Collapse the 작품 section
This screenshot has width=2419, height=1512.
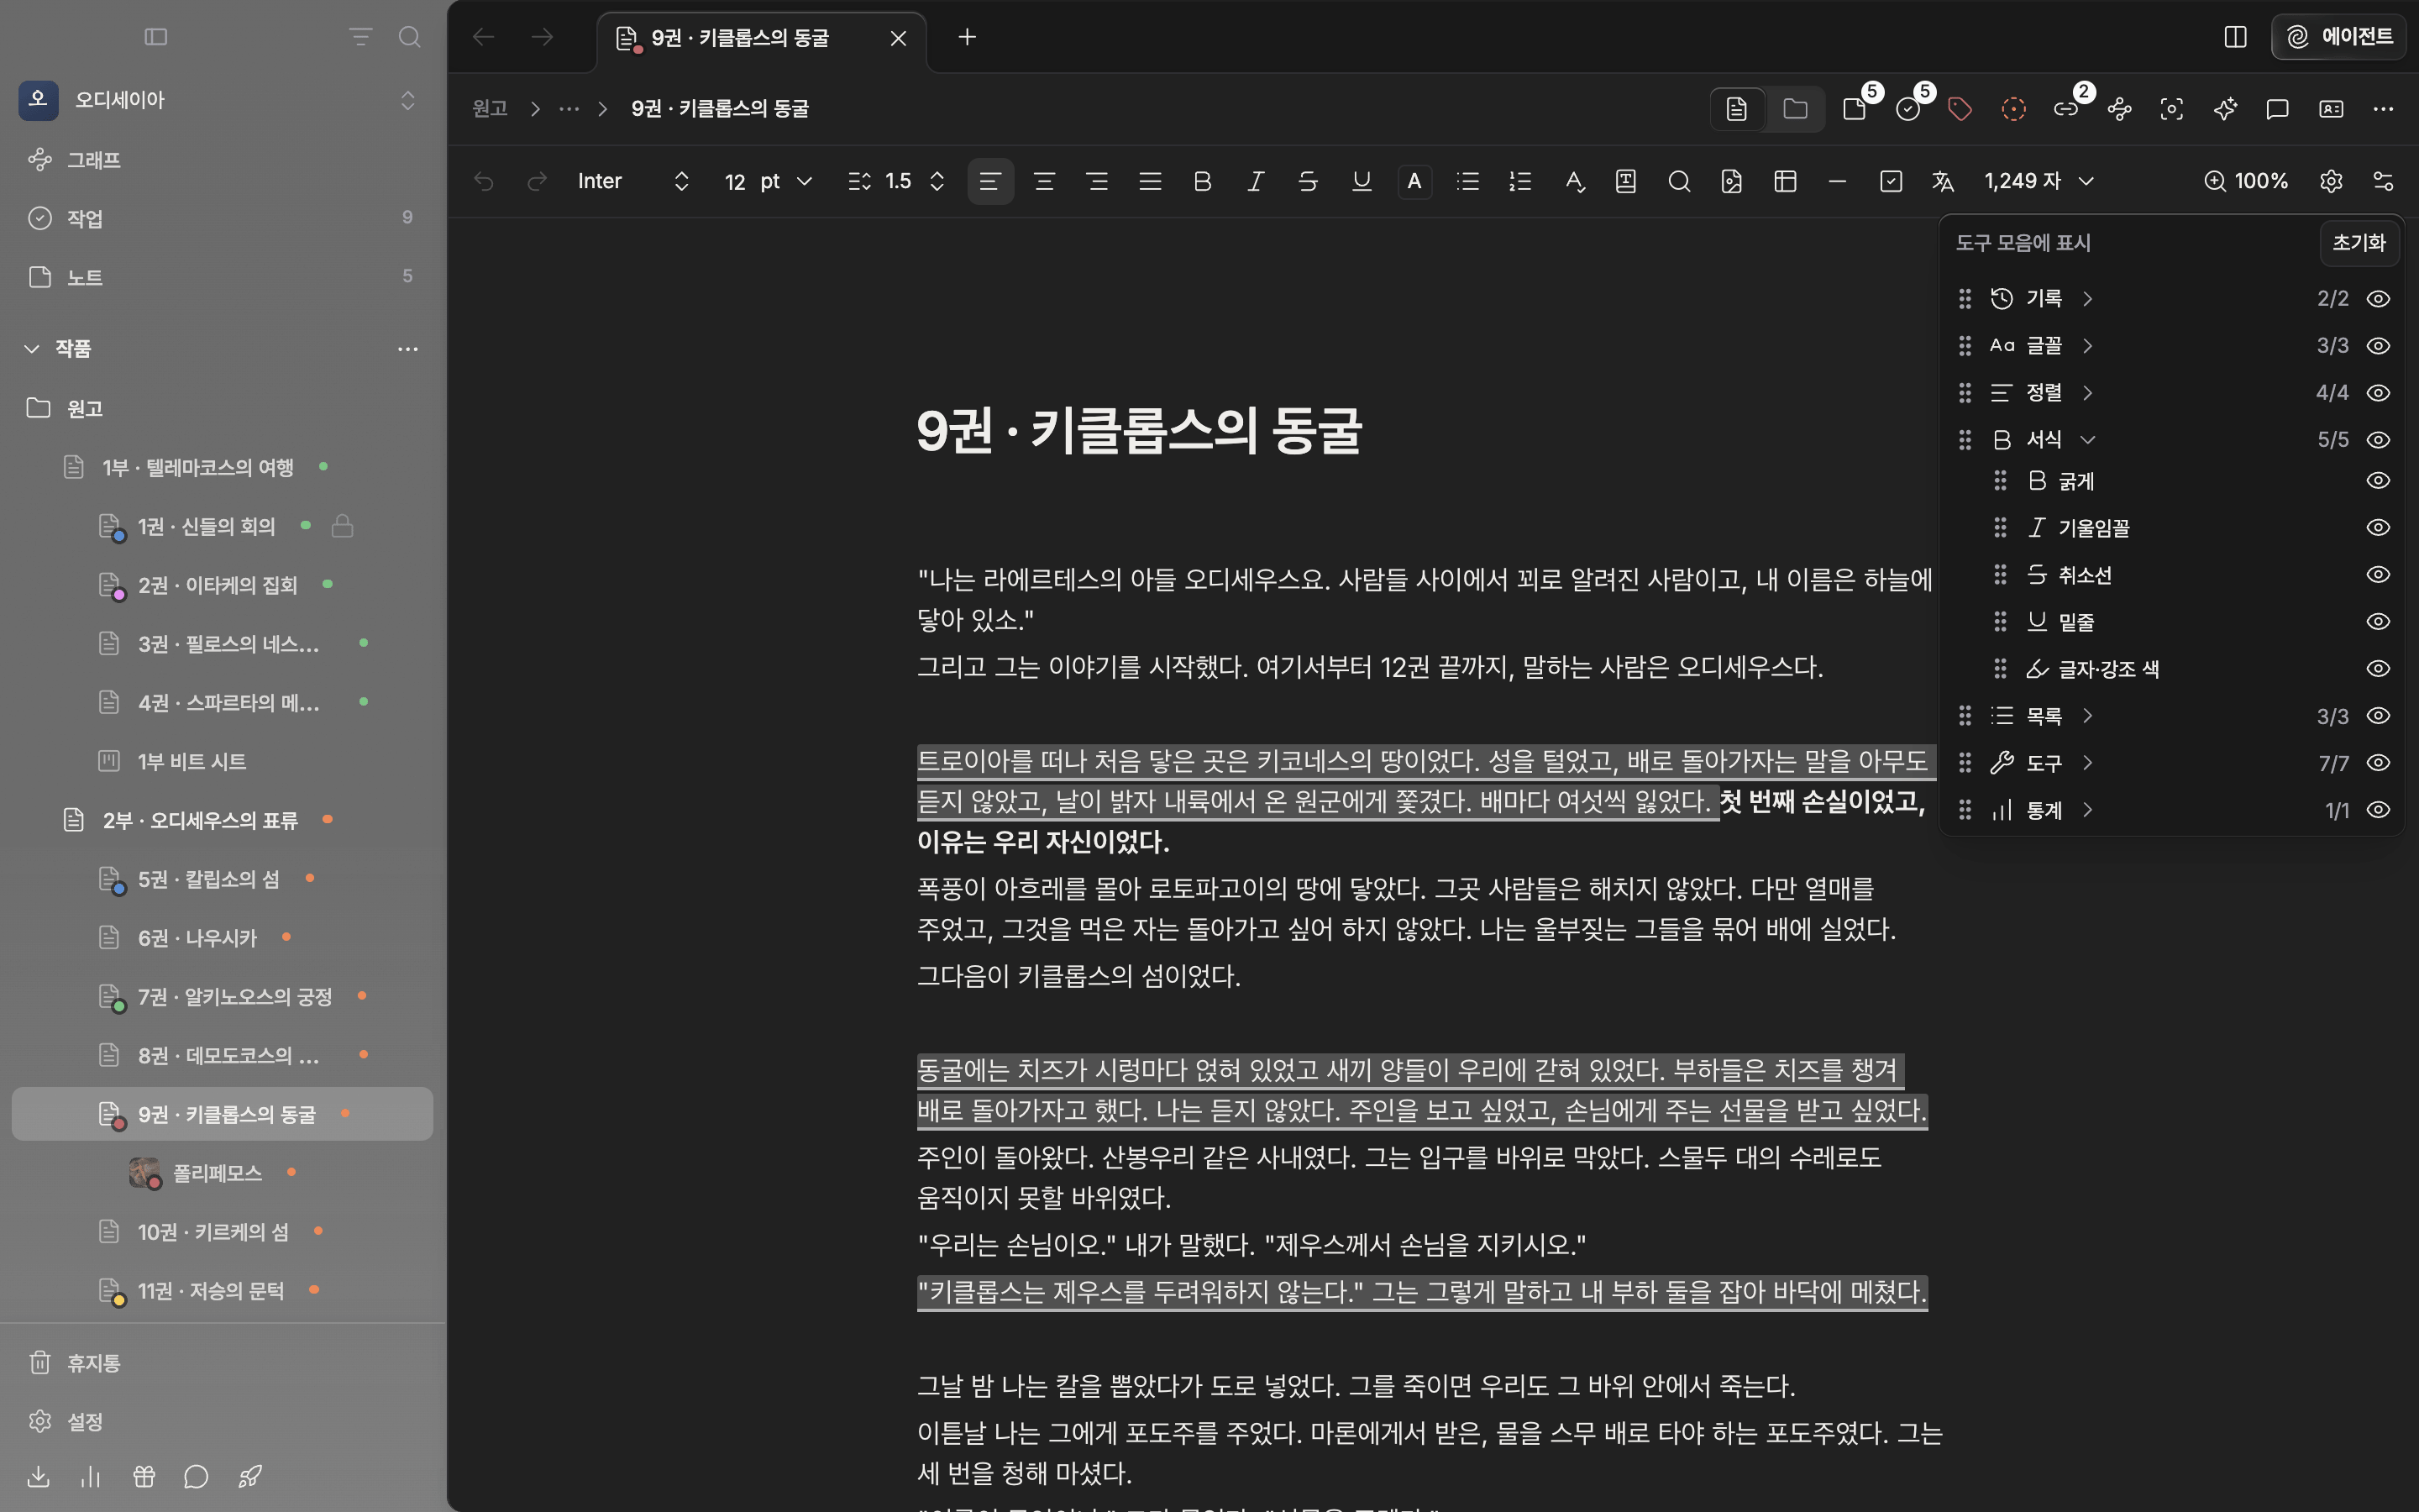[32, 349]
